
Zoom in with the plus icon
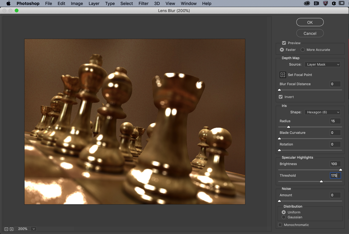12,229
